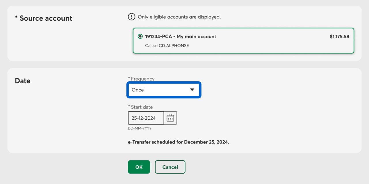Click the My main account card
Image resolution: width=369 pixels, height=184 pixels.
[243, 41]
